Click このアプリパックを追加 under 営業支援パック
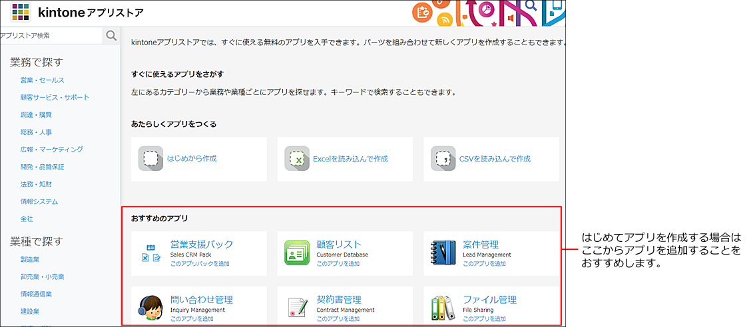Image resolution: width=751 pixels, height=327 pixels. (x=200, y=263)
